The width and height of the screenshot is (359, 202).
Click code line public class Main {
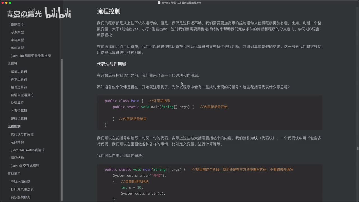click(124, 101)
